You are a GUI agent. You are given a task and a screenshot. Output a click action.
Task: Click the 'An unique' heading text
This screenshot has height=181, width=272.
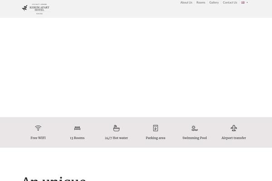click(x=54, y=179)
